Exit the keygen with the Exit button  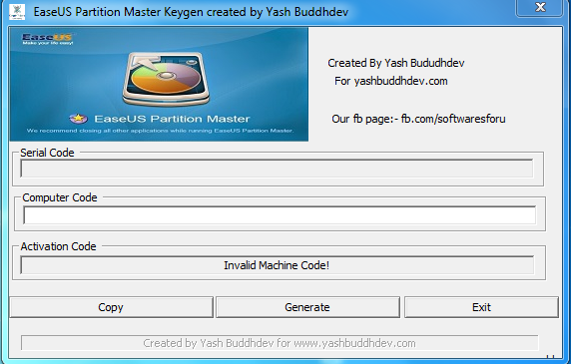[x=481, y=307]
